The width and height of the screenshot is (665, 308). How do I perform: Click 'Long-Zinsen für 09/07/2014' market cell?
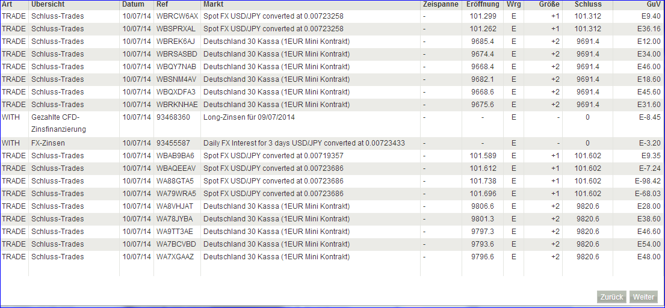click(x=249, y=117)
